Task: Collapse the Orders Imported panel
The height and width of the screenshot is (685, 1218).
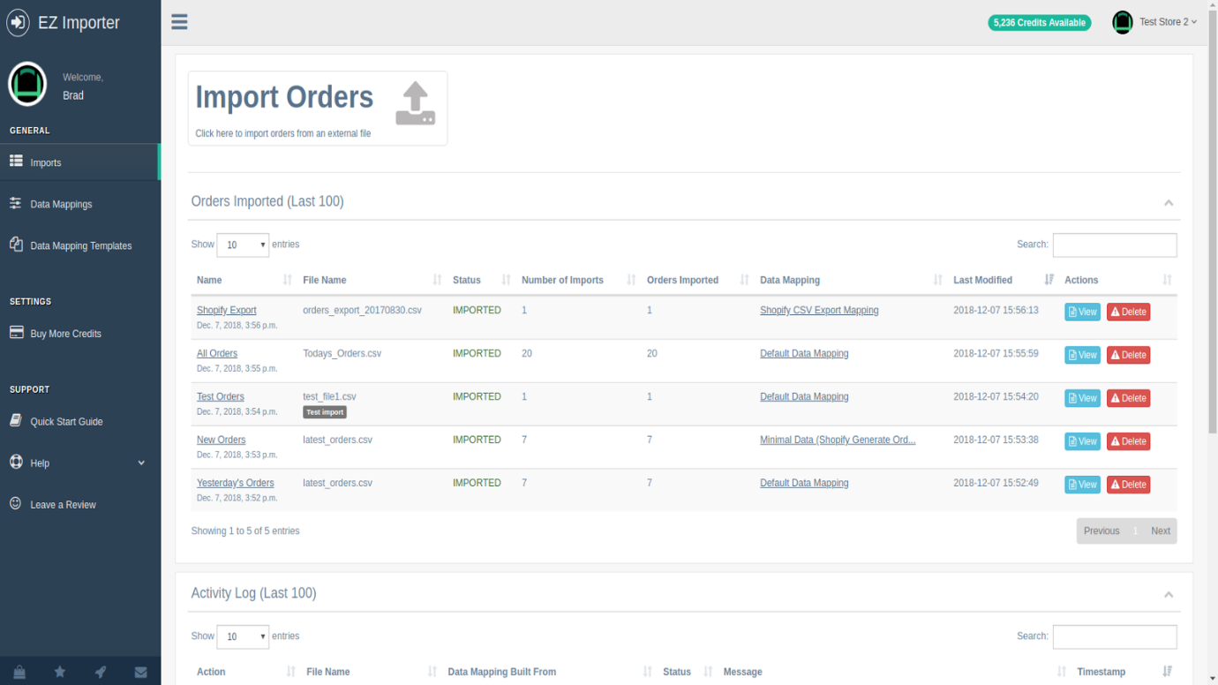Action: [1168, 203]
